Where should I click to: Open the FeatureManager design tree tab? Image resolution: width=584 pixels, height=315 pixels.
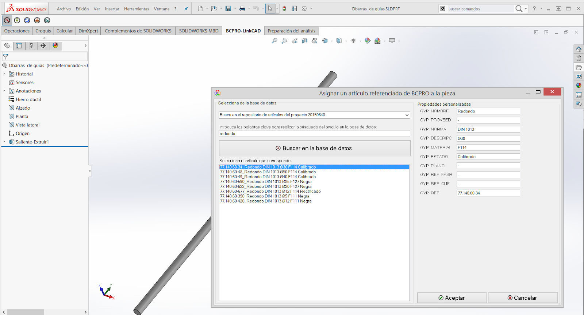pos(7,46)
